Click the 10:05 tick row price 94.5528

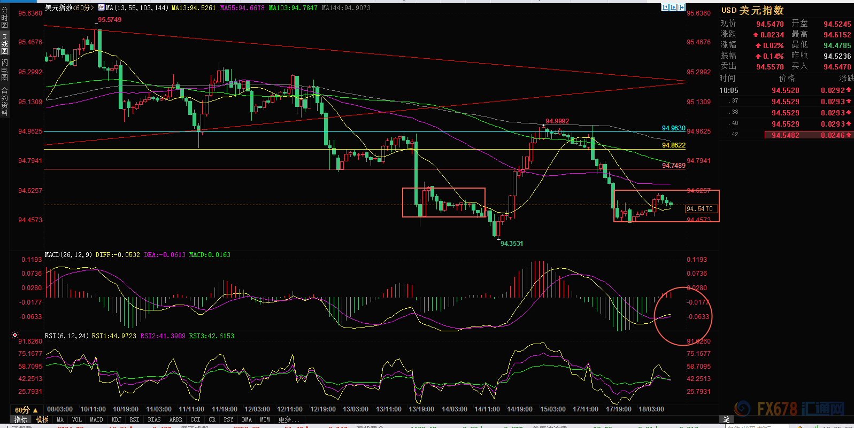pos(786,90)
